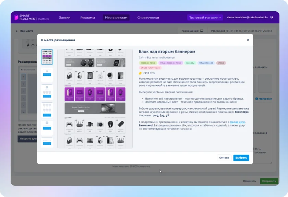Click the CPM coins icon

(140, 73)
